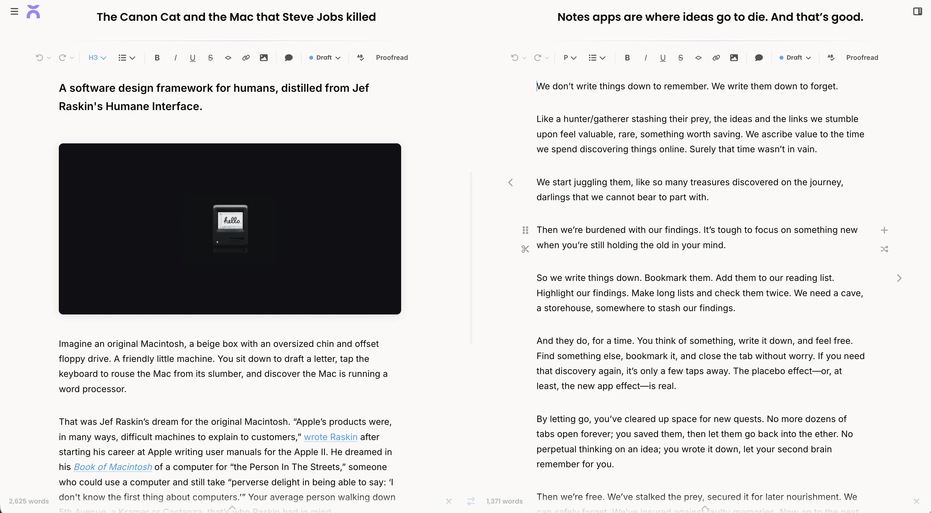Redo in the Canon Cat document toolbar
Image resolution: width=931 pixels, height=513 pixels.
[x=62, y=58]
